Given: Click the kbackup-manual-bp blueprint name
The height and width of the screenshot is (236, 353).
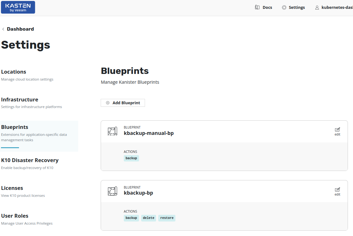Looking at the screenshot, I should (x=148, y=133).
